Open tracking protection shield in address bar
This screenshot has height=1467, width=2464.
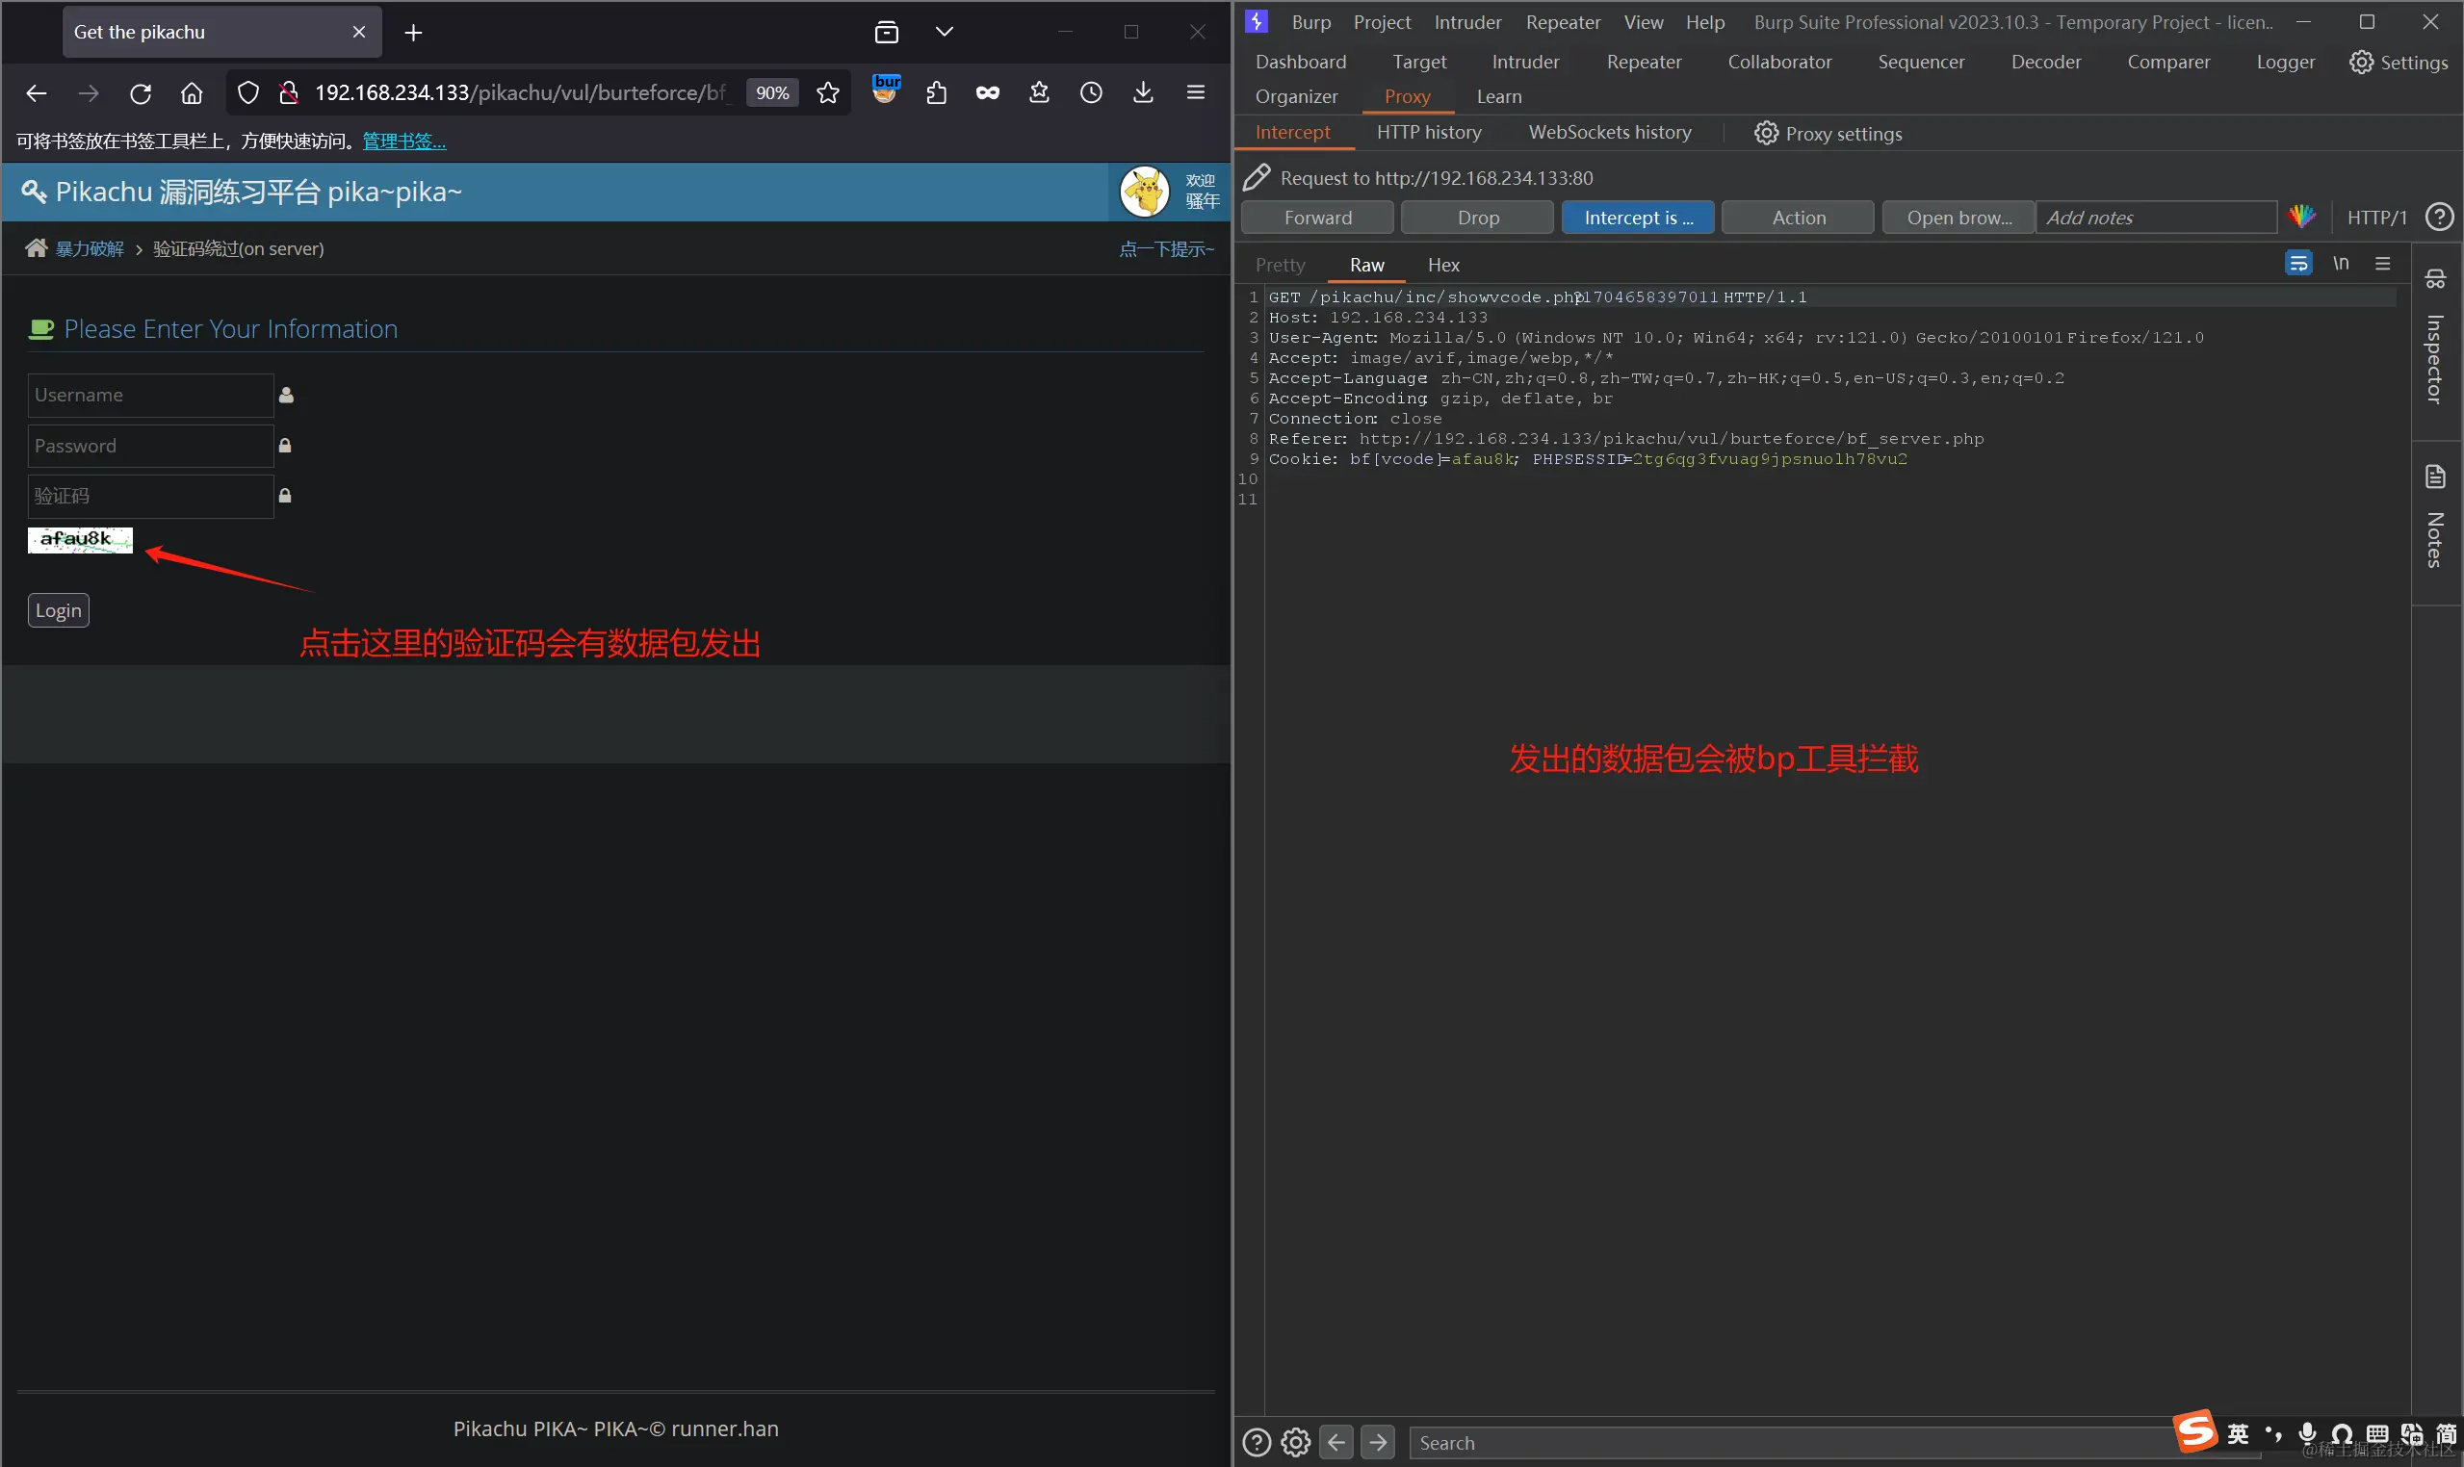248,93
